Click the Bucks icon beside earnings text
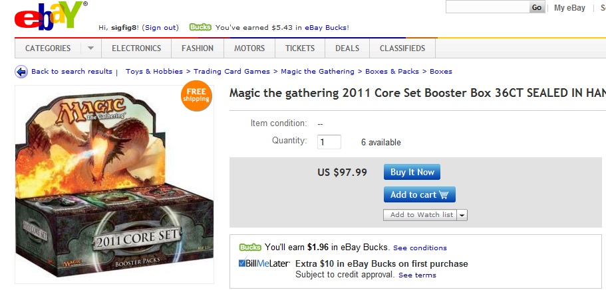This screenshot has width=606, height=290. pos(250,247)
